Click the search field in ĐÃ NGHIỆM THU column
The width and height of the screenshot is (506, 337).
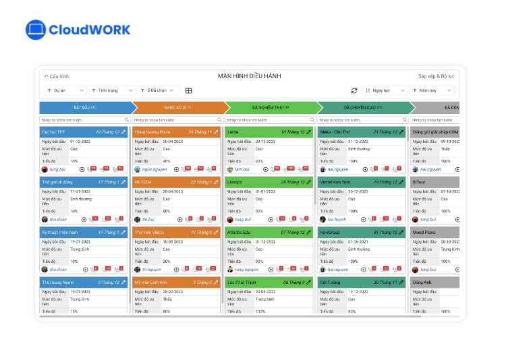click(x=266, y=120)
